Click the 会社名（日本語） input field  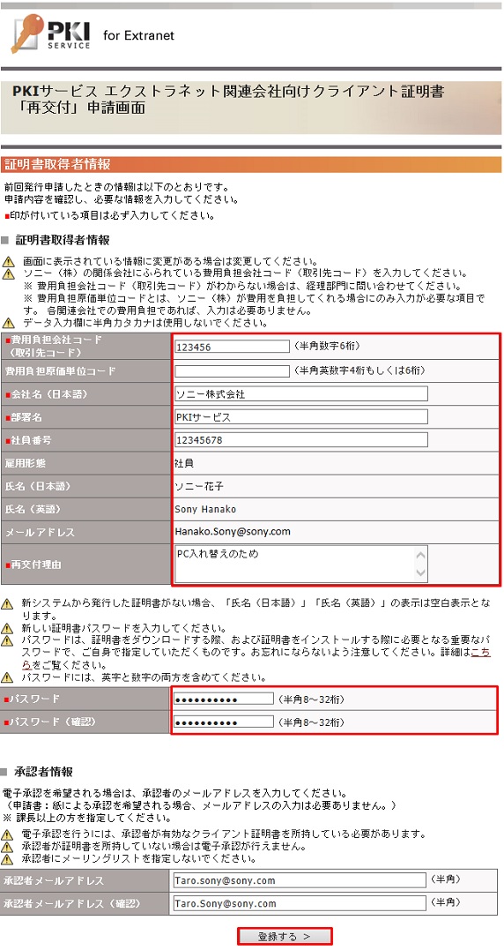[300, 393]
